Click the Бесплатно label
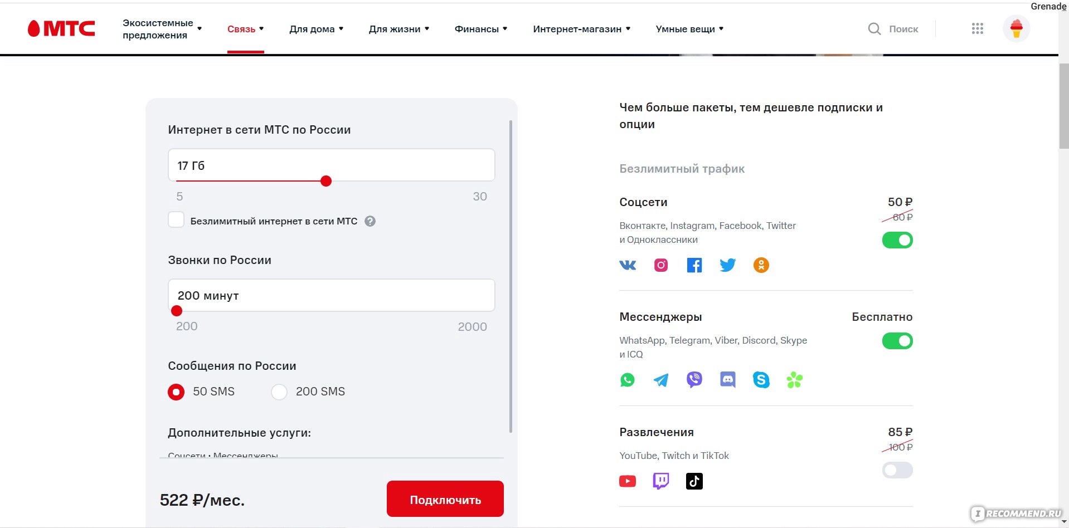Image resolution: width=1069 pixels, height=528 pixels. point(882,317)
